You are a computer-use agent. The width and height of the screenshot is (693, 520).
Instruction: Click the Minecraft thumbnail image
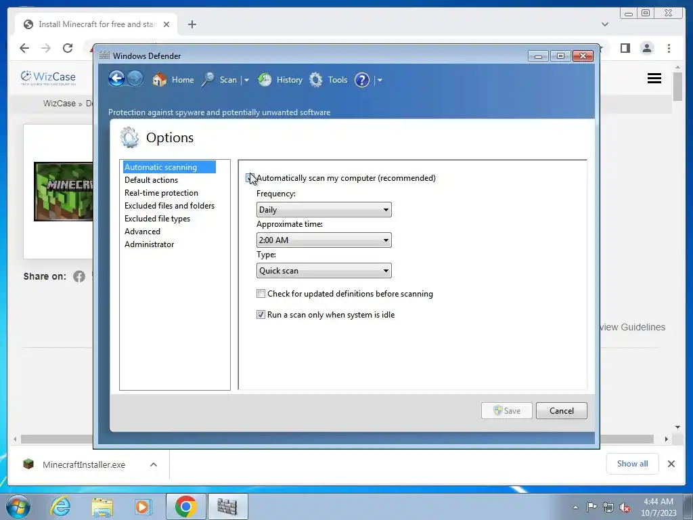click(64, 192)
